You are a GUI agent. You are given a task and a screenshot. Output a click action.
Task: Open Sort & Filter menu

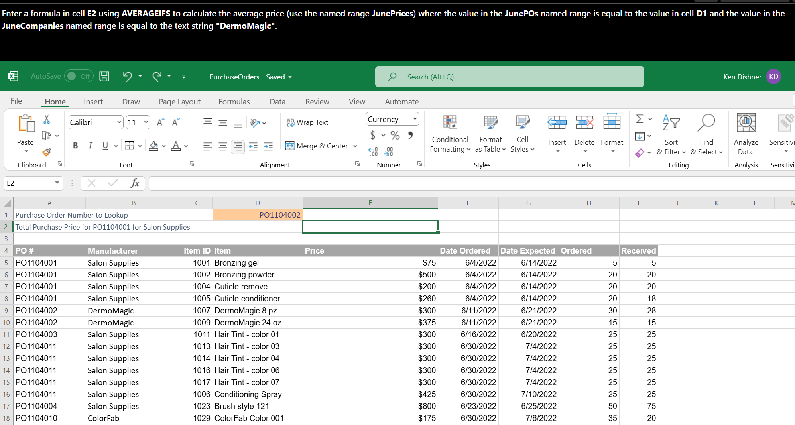(671, 135)
